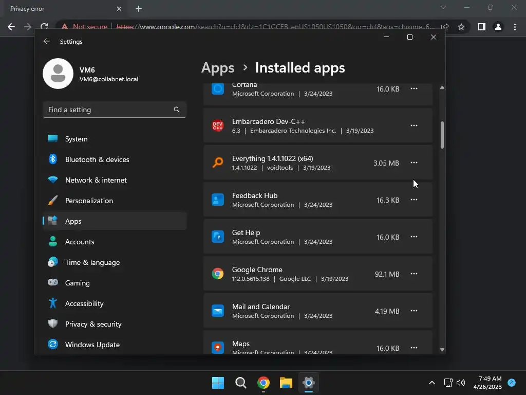
Task: Open Accessibility settings
Action: (x=115, y=303)
